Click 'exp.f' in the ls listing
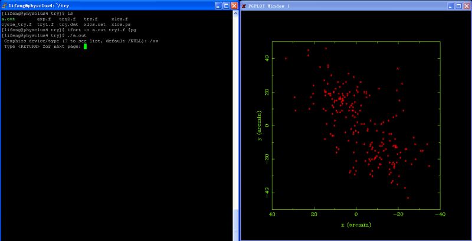This screenshot has width=472, height=241. point(44,19)
